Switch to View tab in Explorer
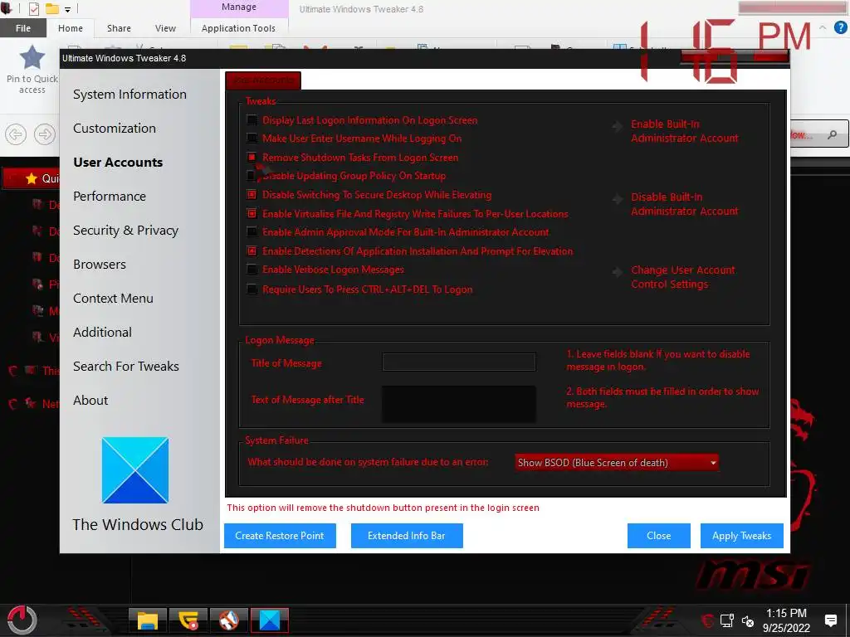 click(165, 28)
